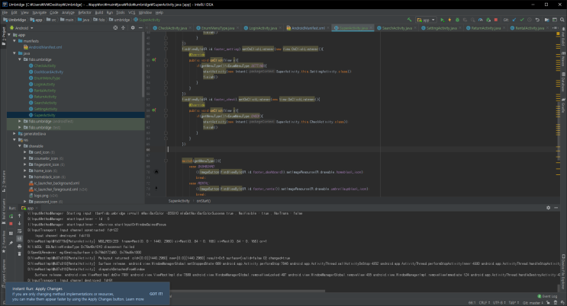567x306 pixels.
Task: Select logo.png in drawable folder
Action: click(41, 196)
